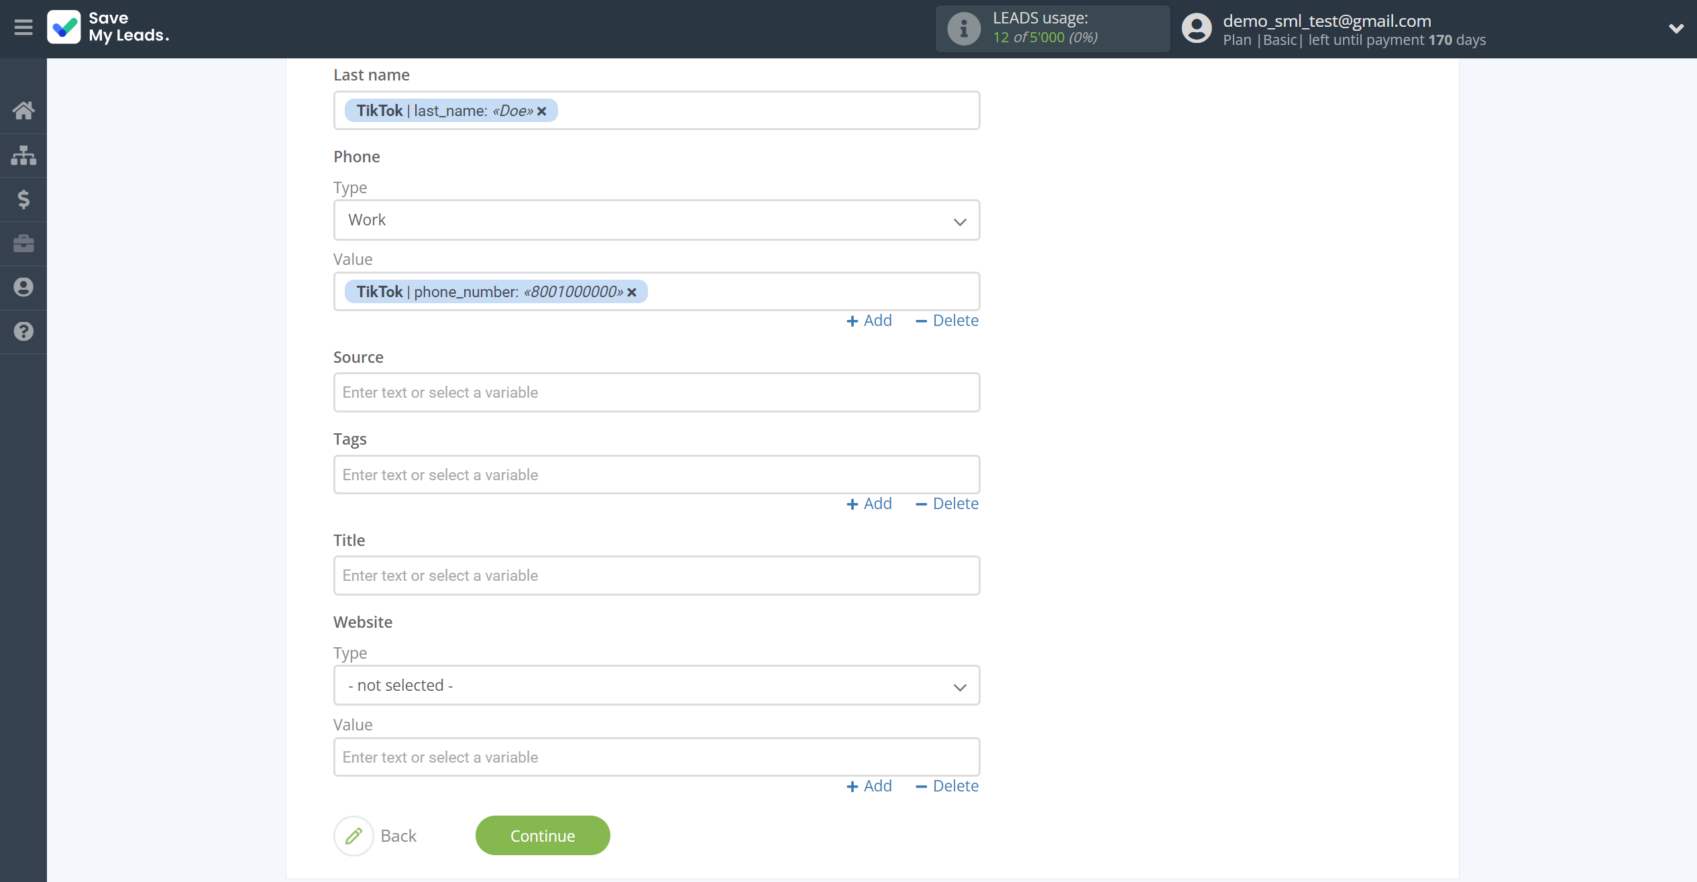Click the Back pencil icon
Screen dimensions: 1697x882
click(353, 836)
